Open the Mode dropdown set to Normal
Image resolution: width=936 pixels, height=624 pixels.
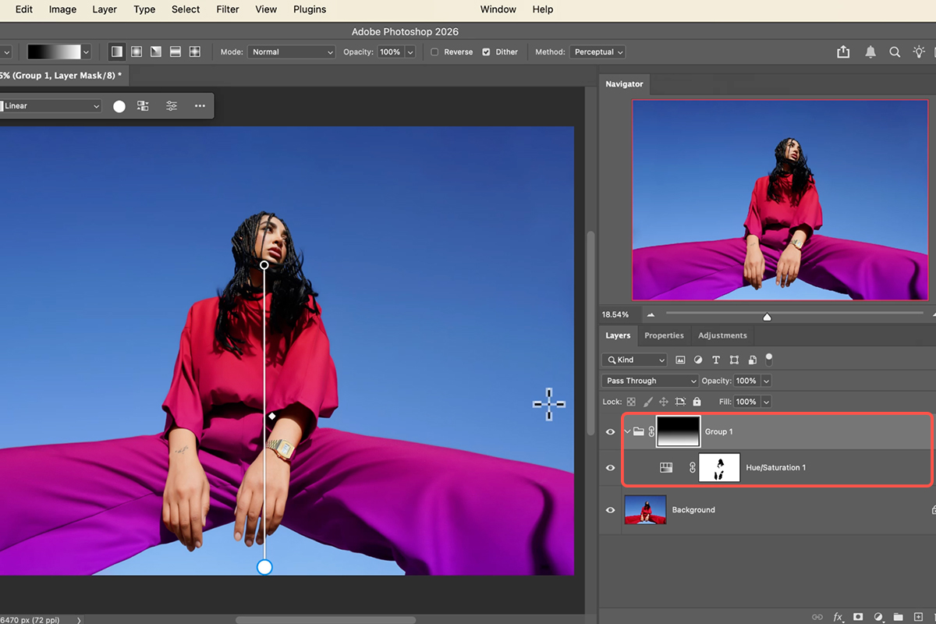click(x=292, y=52)
